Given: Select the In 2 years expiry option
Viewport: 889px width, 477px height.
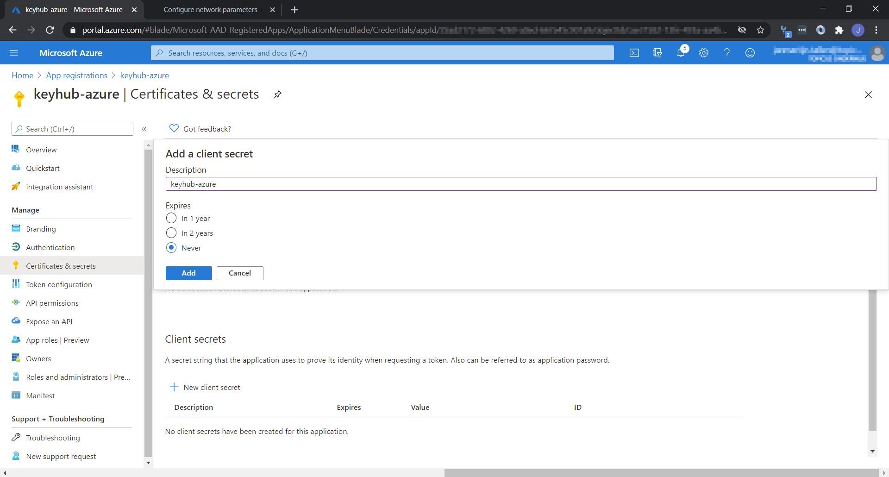Looking at the screenshot, I should (x=171, y=233).
